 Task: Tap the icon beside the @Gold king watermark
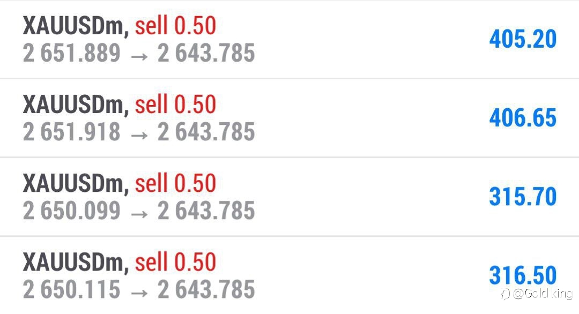(505, 294)
